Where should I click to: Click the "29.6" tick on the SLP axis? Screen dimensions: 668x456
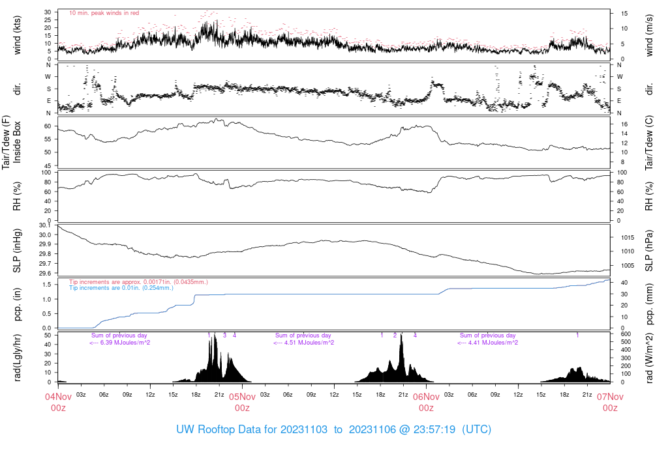pyautogui.click(x=45, y=274)
